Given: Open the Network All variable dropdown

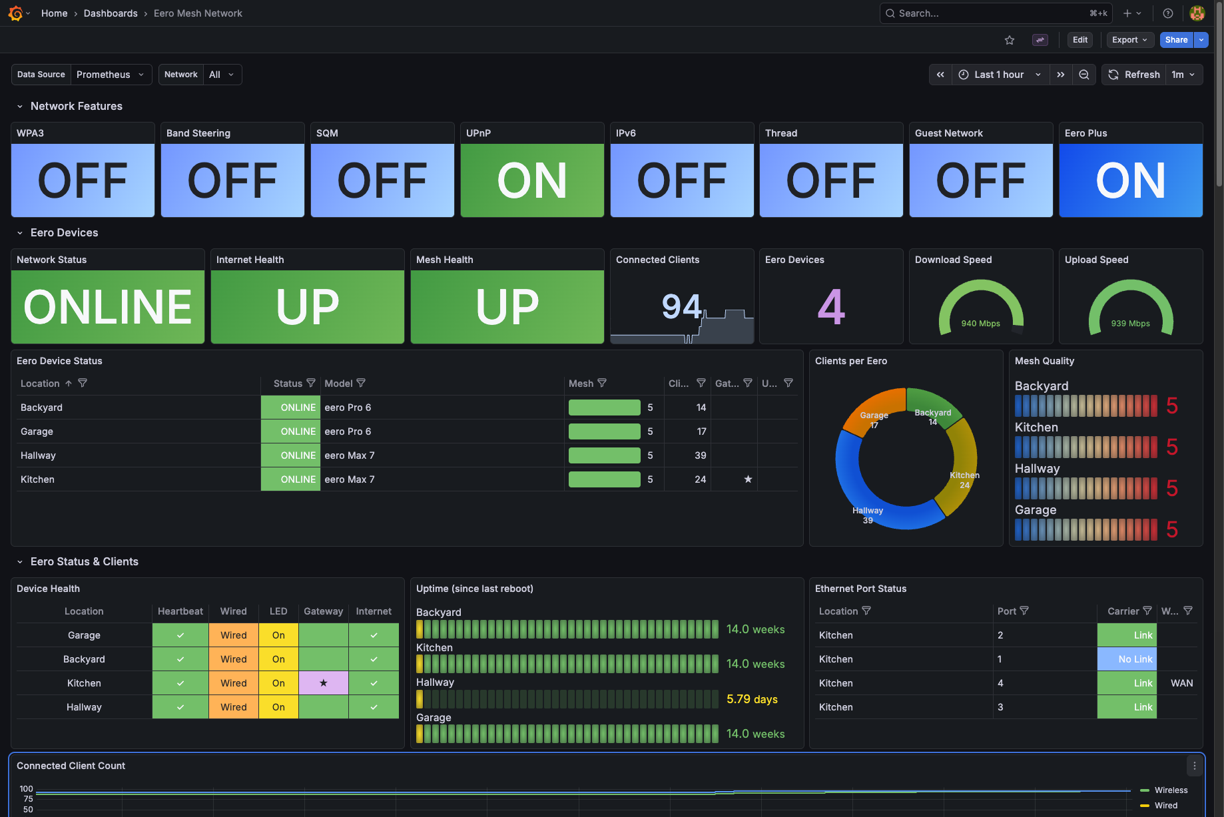Looking at the screenshot, I should pyautogui.click(x=222, y=75).
